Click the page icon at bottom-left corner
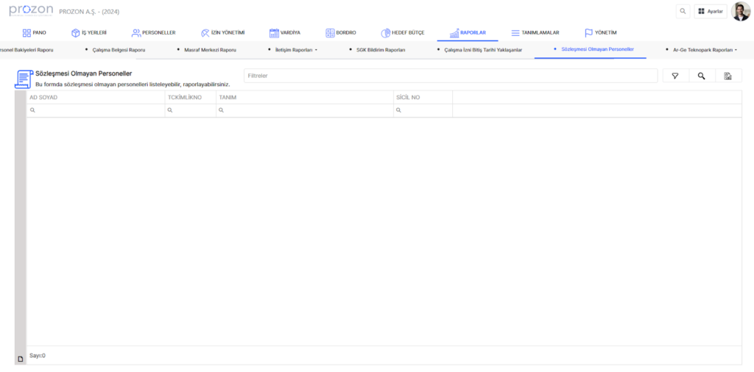 (20, 359)
